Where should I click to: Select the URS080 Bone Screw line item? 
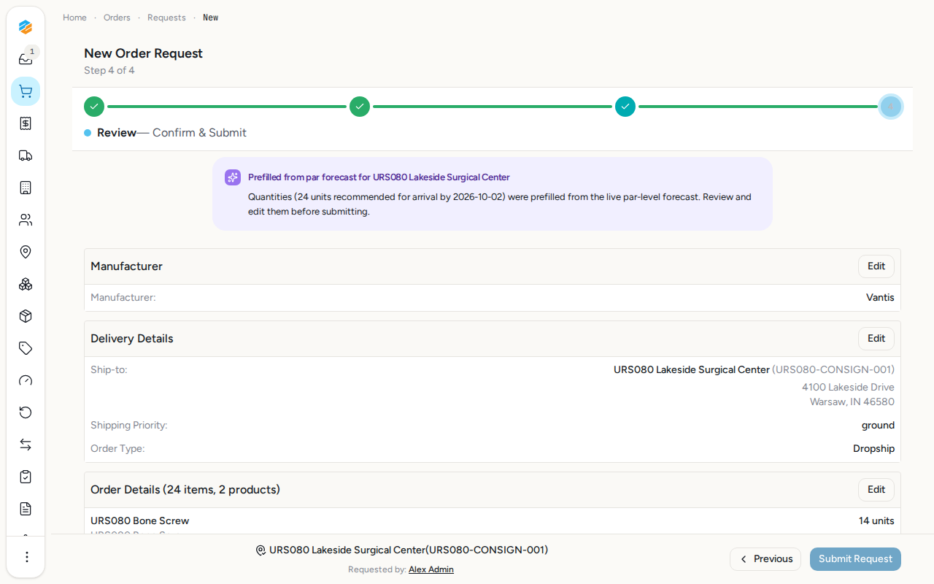(x=140, y=520)
